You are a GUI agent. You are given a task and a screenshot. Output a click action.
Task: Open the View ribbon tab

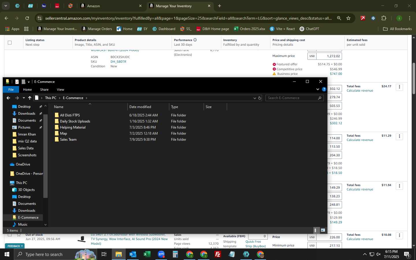point(60,90)
